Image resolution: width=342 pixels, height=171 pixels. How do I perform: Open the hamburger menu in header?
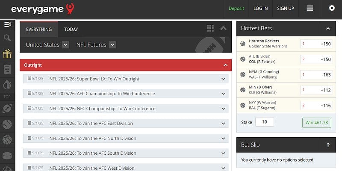(x=310, y=8)
